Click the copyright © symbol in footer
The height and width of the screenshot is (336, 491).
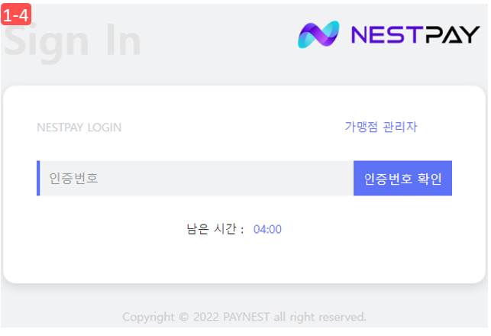[x=184, y=317]
